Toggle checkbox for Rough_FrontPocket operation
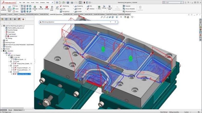 pyautogui.click(x=13, y=68)
